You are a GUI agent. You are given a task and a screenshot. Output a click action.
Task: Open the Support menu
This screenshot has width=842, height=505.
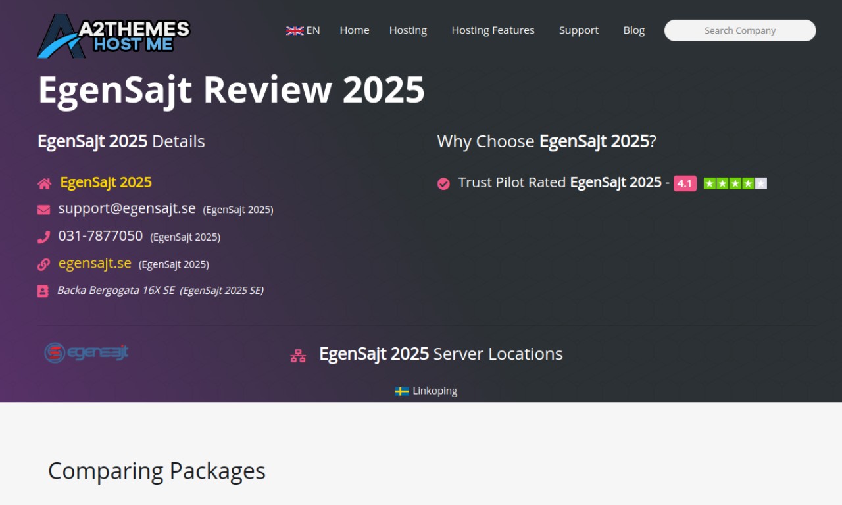pos(579,30)
